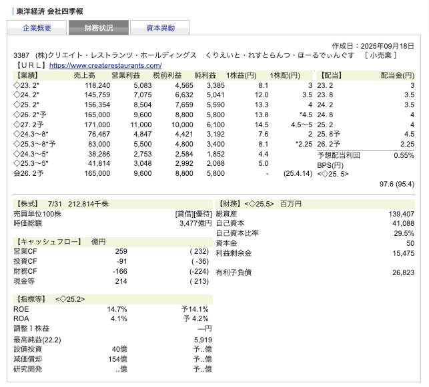429x387 pixels.
Task: Click the stock code 3387
Action: tap(21, 56)
